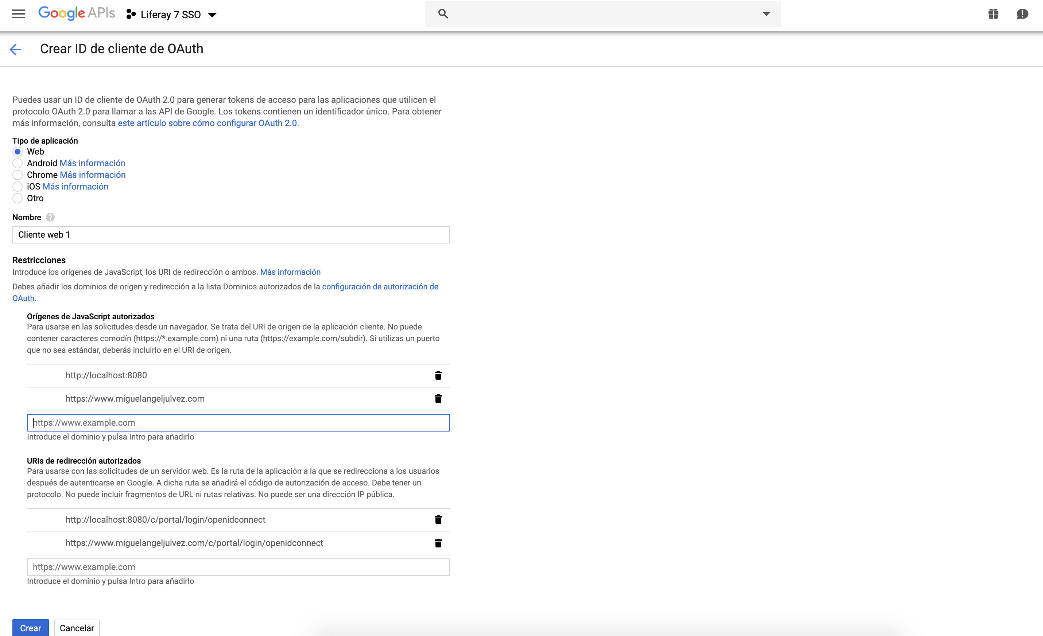Screen dimensions: 1043x636
Task: Open the Liferay 7 SSO project selector dropdown
Action: tap(171, 15)
